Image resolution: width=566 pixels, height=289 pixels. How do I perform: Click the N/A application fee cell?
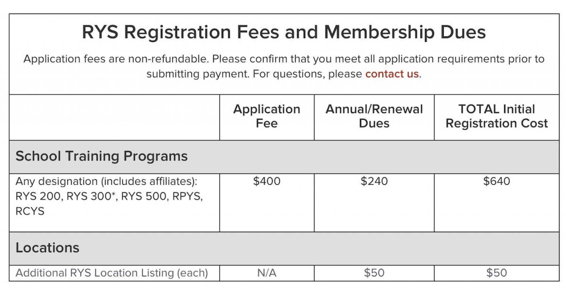pyautogui.click(x=266, y=273)
